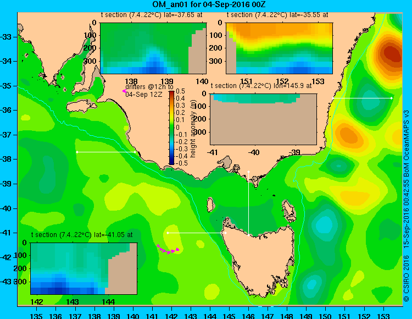
Task: Click the vertical white section line in Bass Strait
Action: 248,204
